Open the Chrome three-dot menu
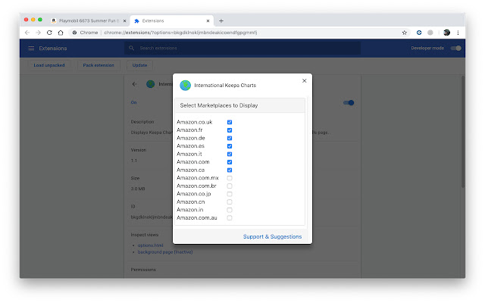 tap(458, 33)
